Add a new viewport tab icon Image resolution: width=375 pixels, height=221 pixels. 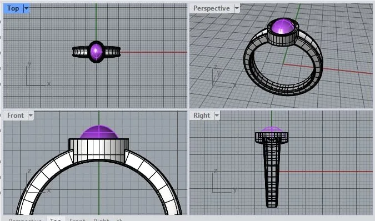click(119, 219)
